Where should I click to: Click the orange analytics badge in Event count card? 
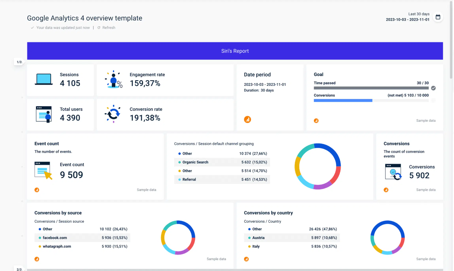pos(37,190)
